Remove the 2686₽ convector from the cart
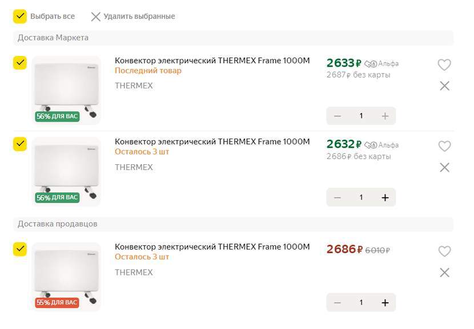 pos(444,273)
